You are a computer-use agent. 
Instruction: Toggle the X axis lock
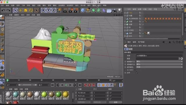click(x=43, y=10)
